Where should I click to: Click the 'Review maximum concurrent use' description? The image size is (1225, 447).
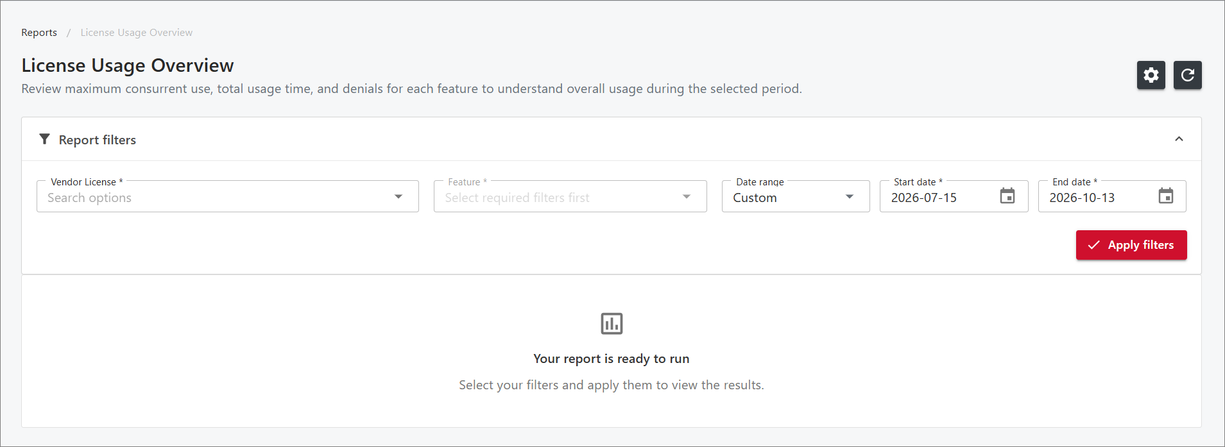coord(411,89)
